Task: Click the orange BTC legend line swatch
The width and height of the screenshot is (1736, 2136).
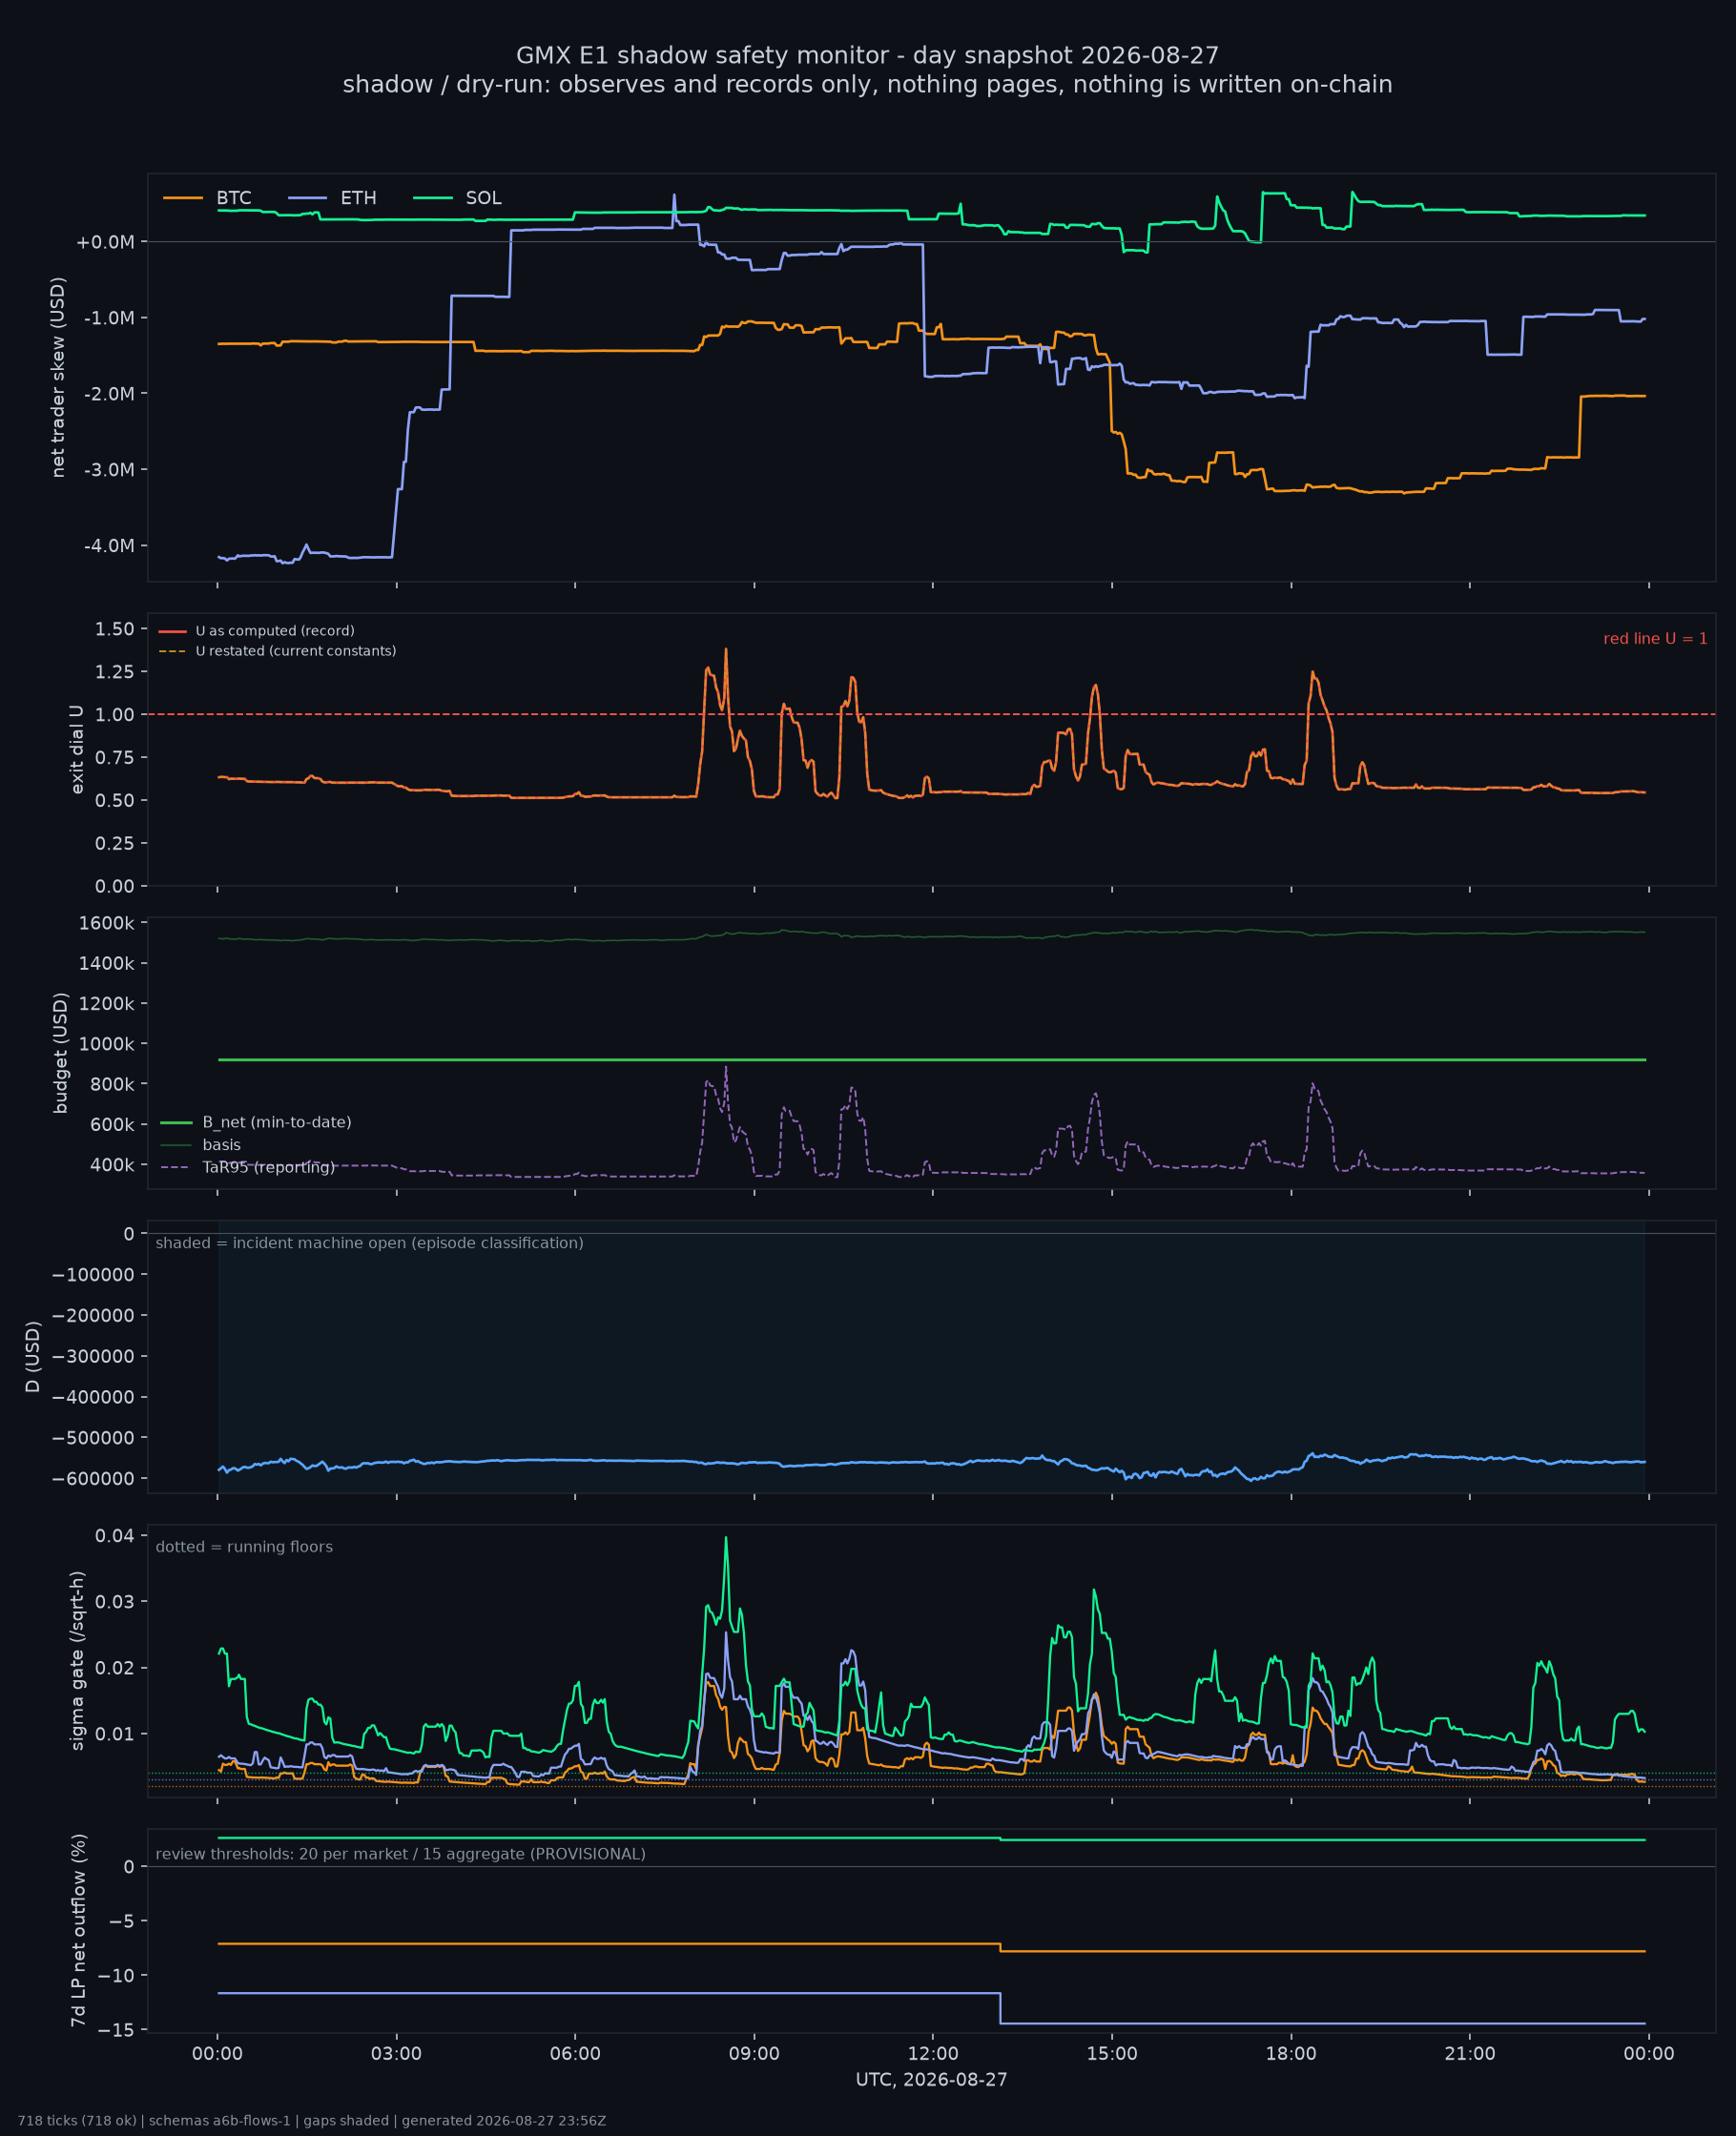Action: [183, 198]
